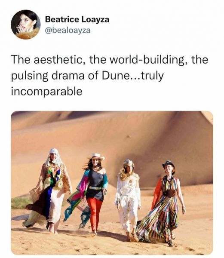Click the wide-brim straw hat
Image resolution: width=224 pixels, height=258 pixels.
click(97, 157)
